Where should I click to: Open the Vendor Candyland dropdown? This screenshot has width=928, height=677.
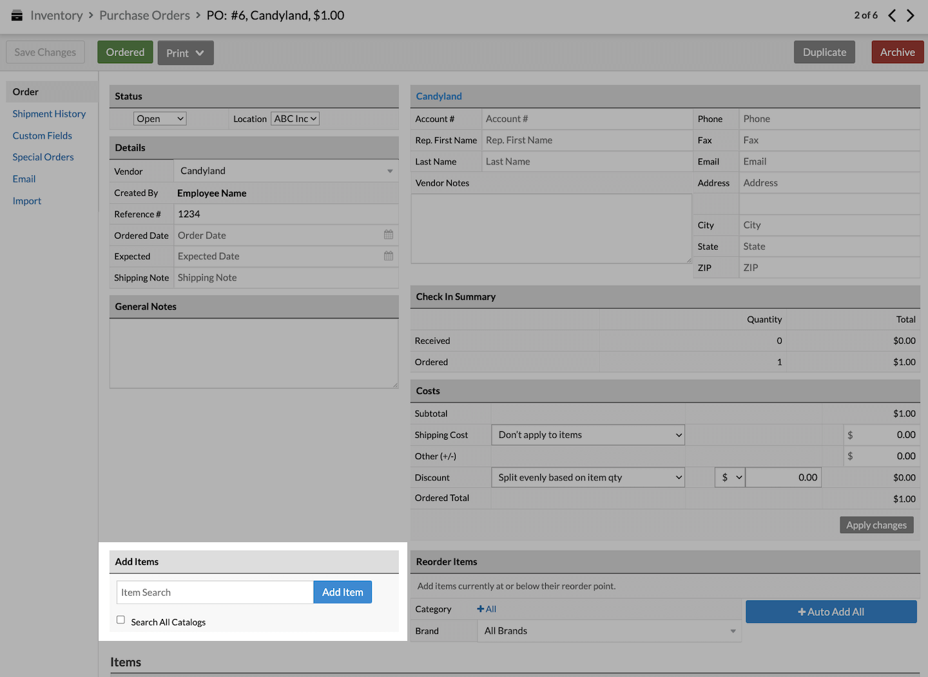point(285,171)
